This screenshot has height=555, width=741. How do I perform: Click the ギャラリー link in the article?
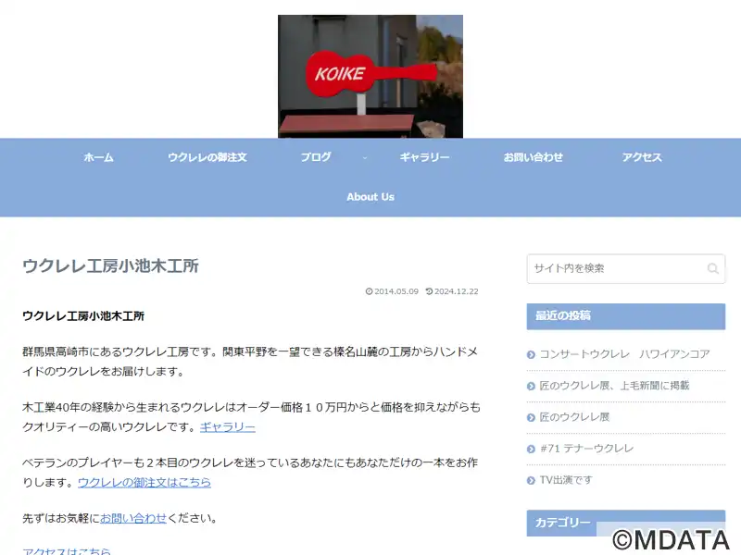pyautogui.click(x=227, y=427)
